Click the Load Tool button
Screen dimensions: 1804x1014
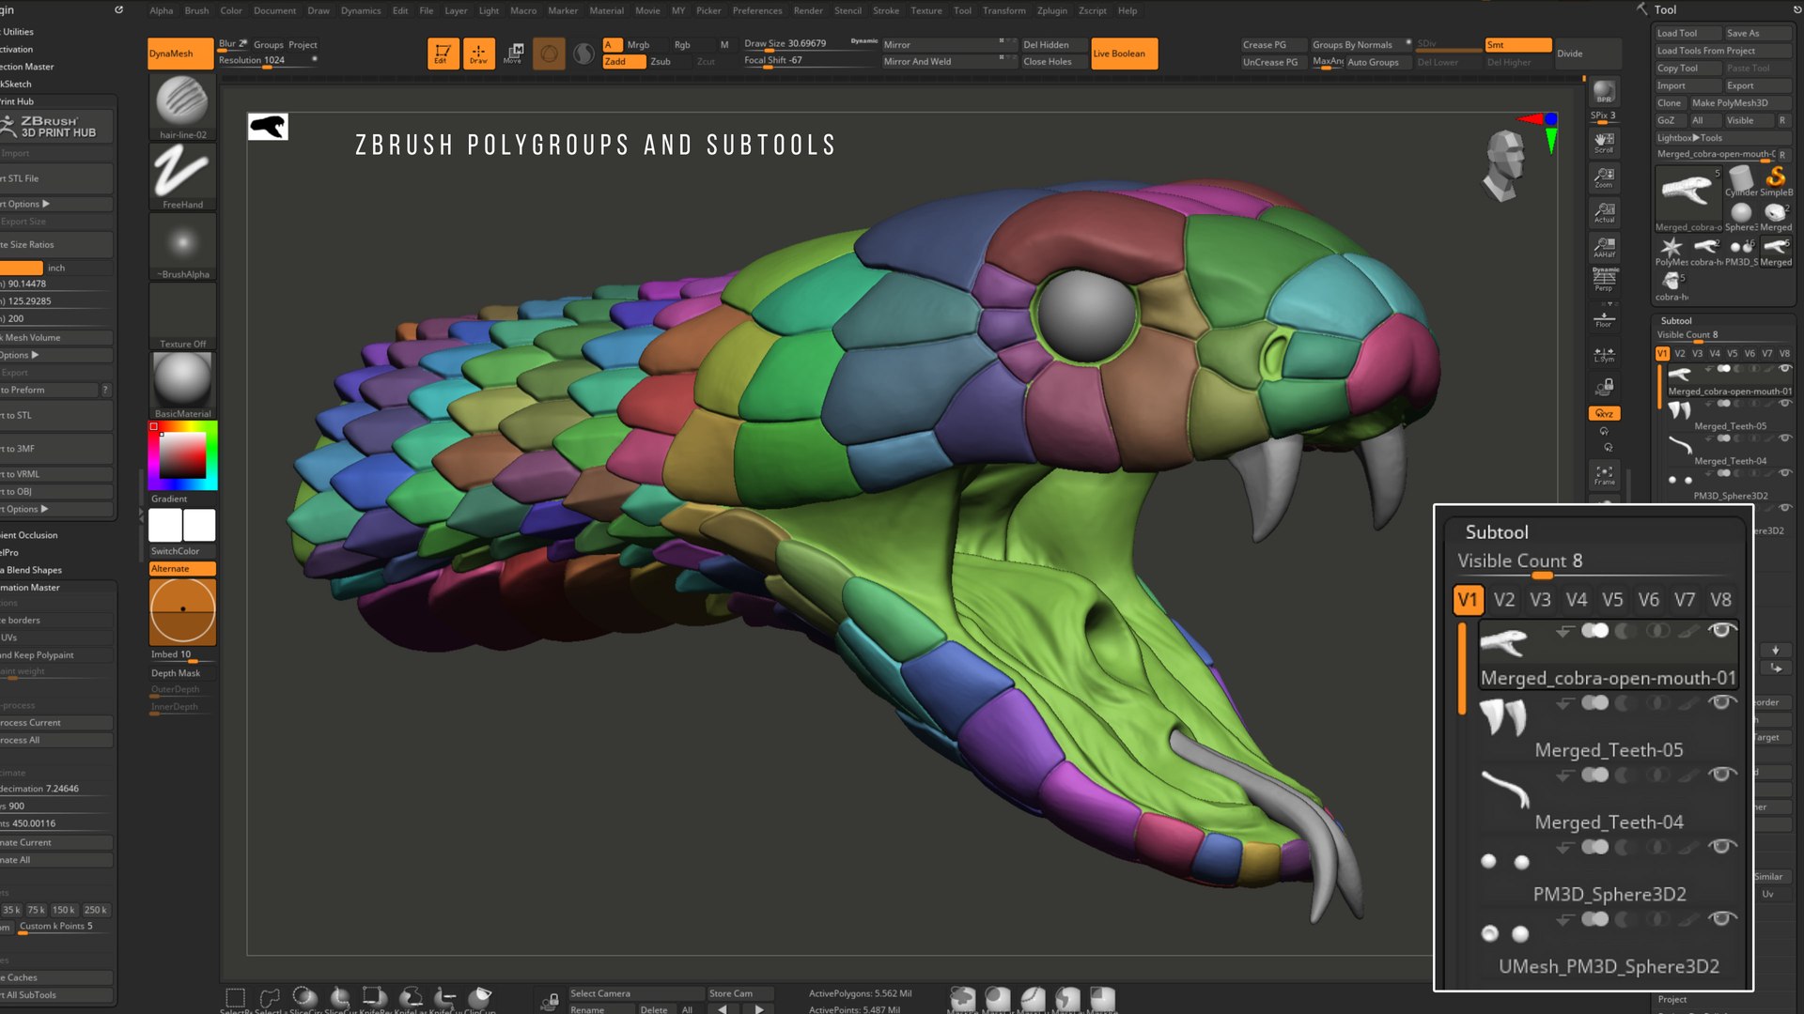pos(1687,33)
